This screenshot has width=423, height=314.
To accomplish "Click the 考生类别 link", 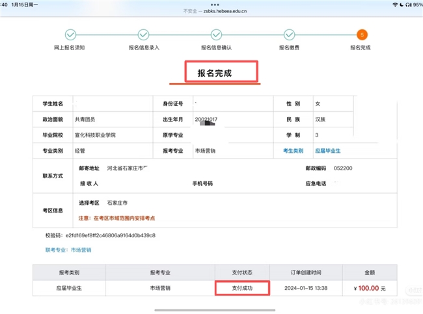I will coord(293,151).
